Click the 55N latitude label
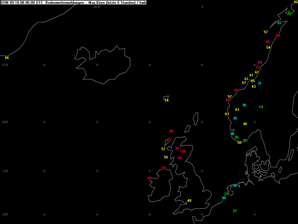The height and width of the screenshot is (224, 298). pos(5,171)
